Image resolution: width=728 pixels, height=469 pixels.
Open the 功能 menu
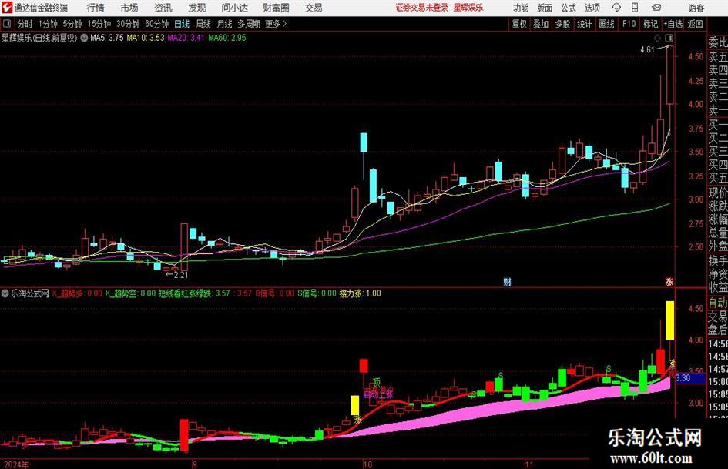point(521,8)
